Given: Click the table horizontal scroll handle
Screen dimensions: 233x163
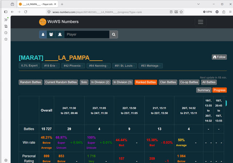Looking at the screenshot, I should (x=226, y=103).
